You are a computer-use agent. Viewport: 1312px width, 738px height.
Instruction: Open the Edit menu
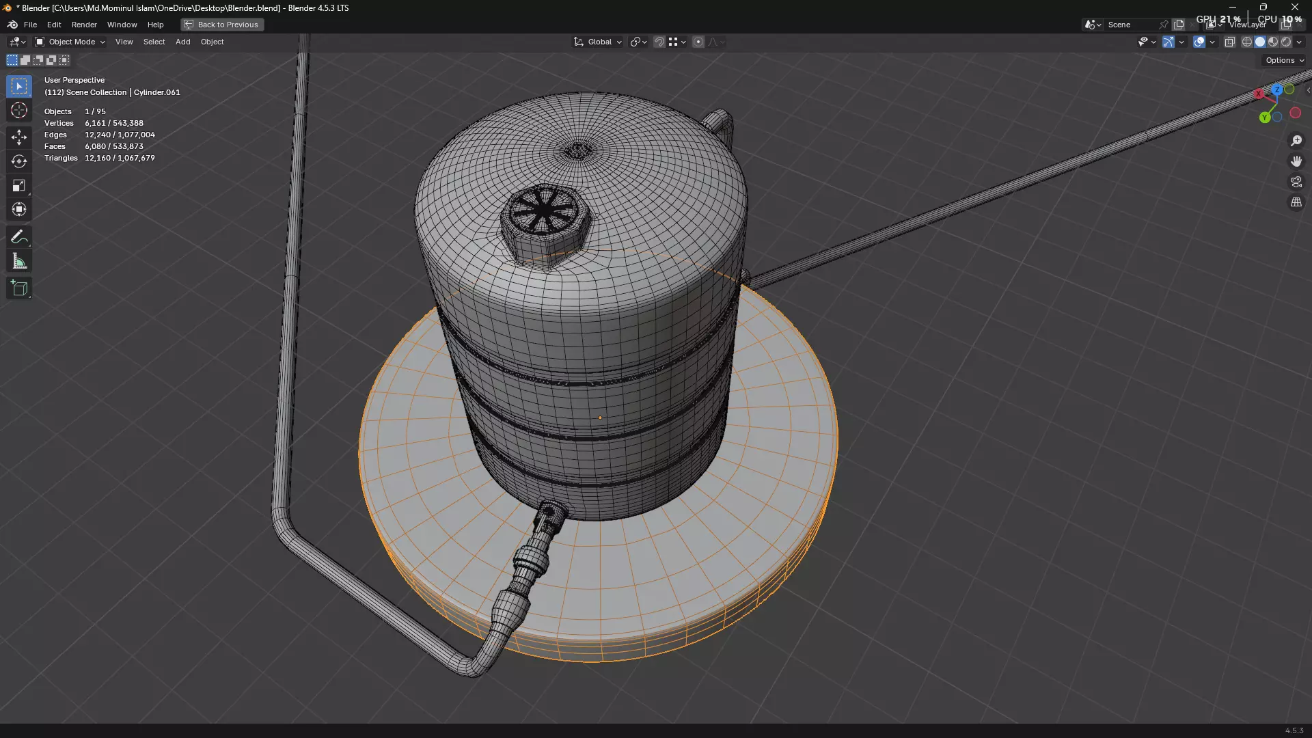click(54, 25)
